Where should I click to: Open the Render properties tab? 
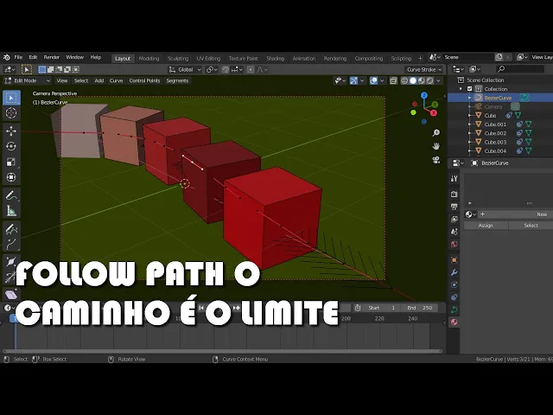pyautogui.click(x=454, y=194)
